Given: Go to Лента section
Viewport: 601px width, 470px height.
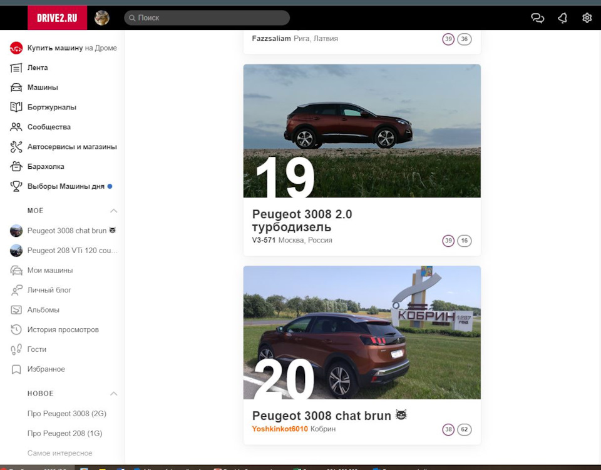Looking at the screenshot, I should point(38,67).
